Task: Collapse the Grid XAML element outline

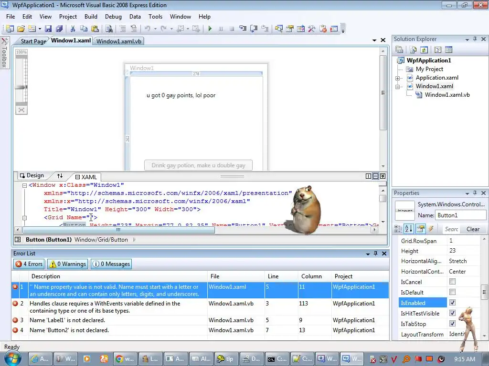Action: pos(24,218)
